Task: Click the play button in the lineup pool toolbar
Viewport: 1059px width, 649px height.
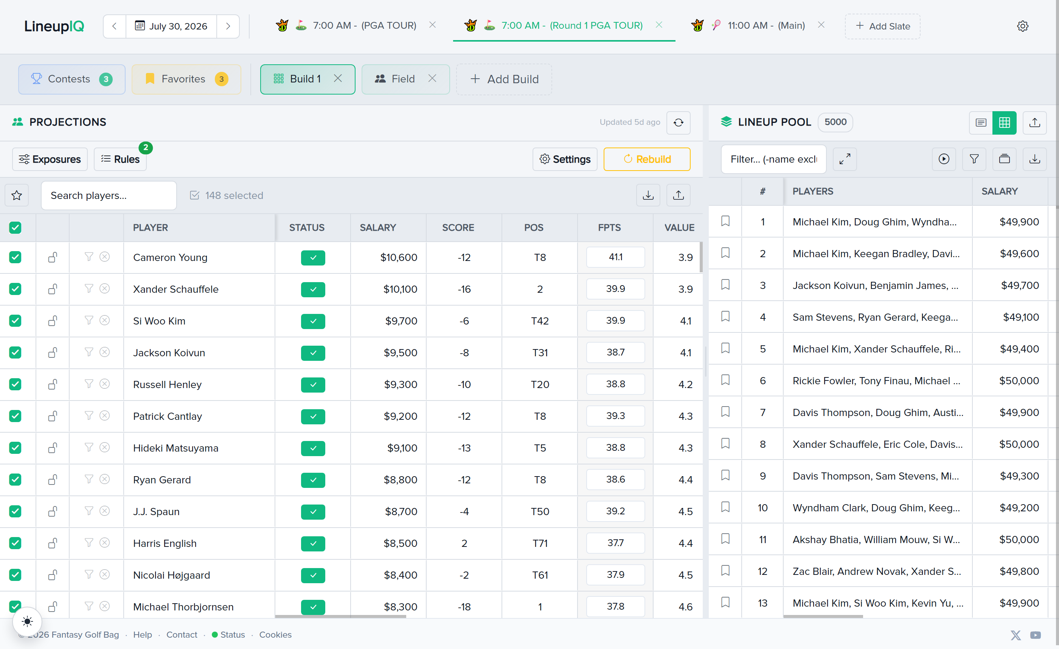Action: click(x=944, y=159)
